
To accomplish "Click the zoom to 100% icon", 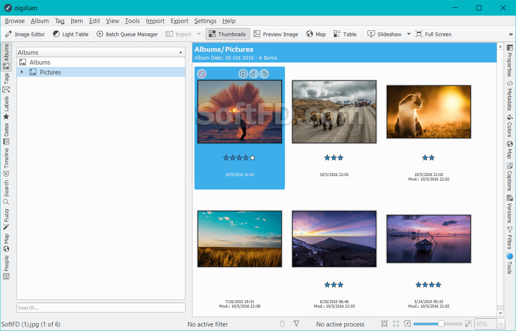I will click(x=396, y=324).
